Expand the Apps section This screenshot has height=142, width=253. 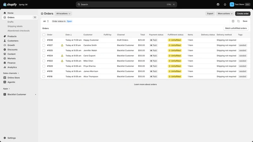[6, 89]
